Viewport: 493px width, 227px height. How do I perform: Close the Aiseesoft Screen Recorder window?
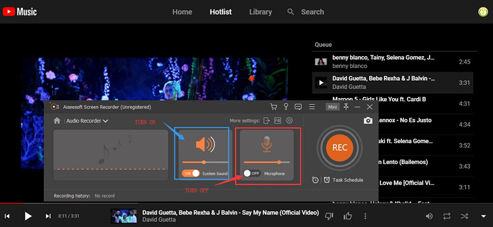coord(369,107)
